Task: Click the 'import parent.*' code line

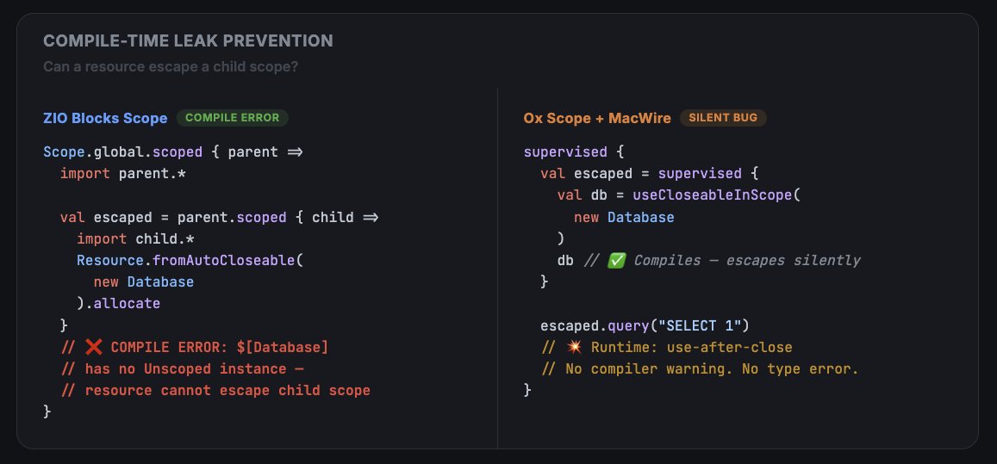Action: click(122, 174)
